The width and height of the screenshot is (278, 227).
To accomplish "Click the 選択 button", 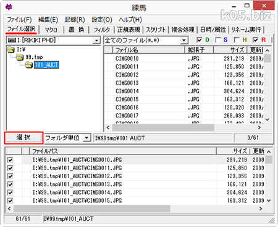I will 23,137.
